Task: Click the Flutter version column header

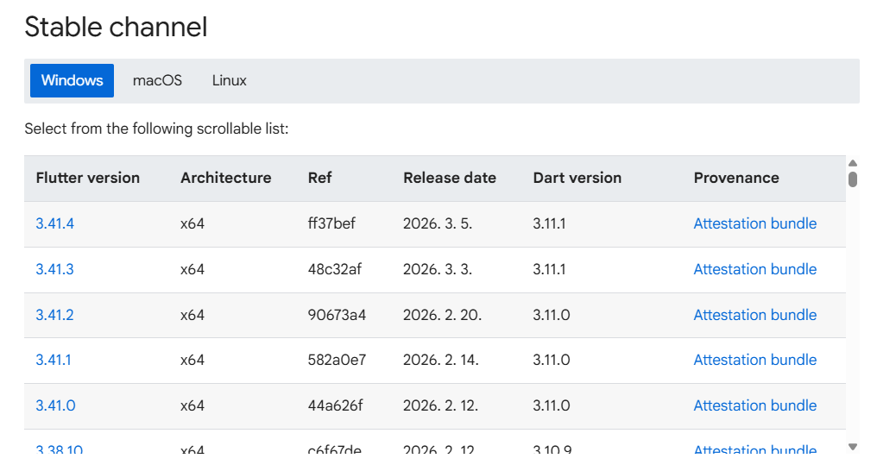Action: click(x=87, y=178)
